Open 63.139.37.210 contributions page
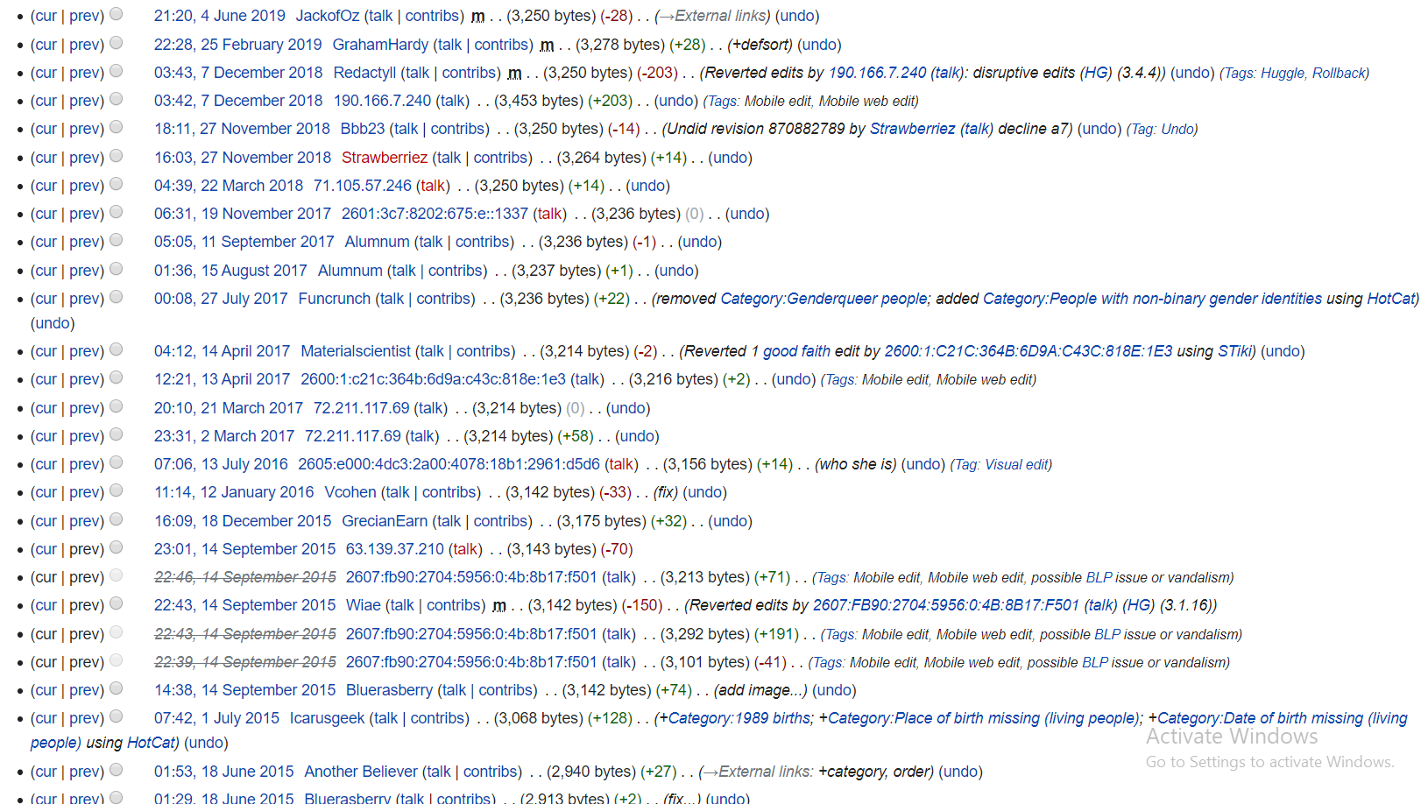1428x804 pixels. (x=395, y=549)
